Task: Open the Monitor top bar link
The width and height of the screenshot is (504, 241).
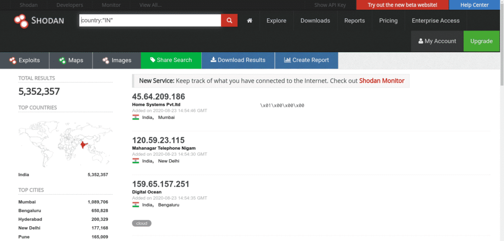Action: 111,5
